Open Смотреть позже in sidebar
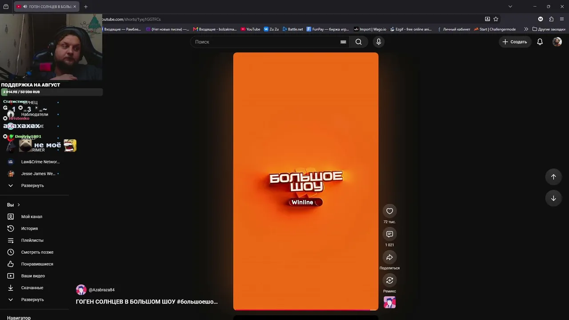Image resolution: width=569 pixels, height=320 pixels. point(37,252)
